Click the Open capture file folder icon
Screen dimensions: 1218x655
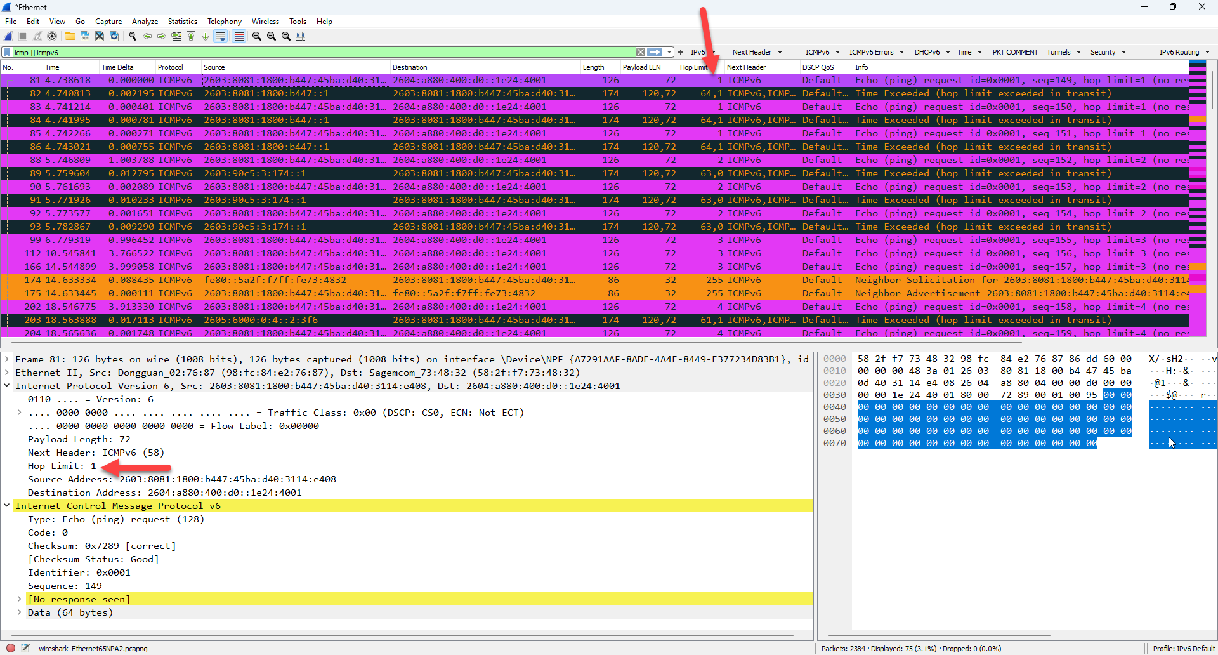pos(70,36)
